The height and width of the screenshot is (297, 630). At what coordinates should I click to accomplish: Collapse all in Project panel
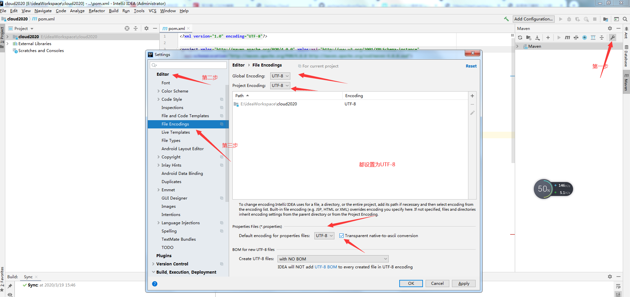136,28
